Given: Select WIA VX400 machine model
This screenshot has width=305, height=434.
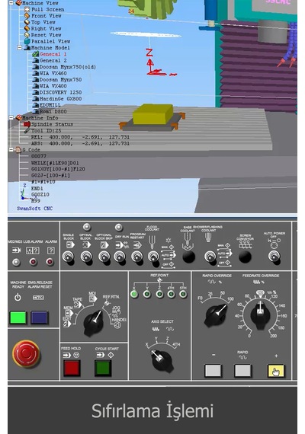Looking at the screenshot, I should tap(53, 86).
